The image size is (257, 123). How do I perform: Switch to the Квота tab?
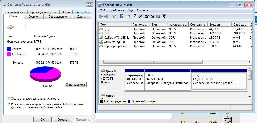click(66, 12)
